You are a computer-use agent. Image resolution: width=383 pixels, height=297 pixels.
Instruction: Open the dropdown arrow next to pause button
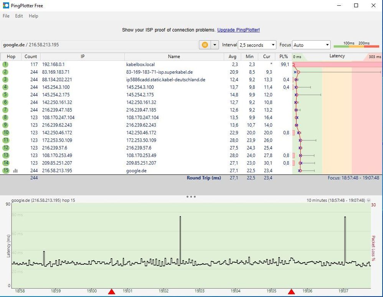pos(215,45)
